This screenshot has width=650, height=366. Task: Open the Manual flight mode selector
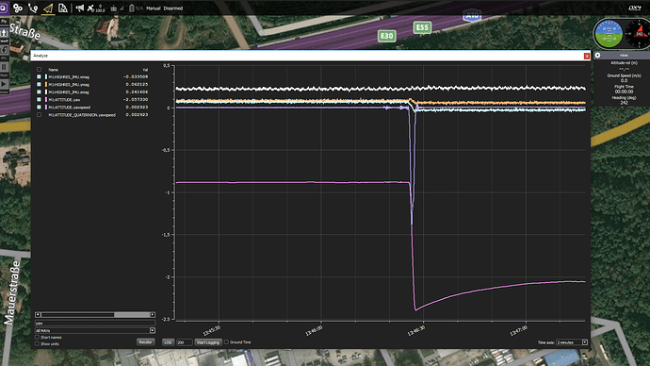coord(153,8)
